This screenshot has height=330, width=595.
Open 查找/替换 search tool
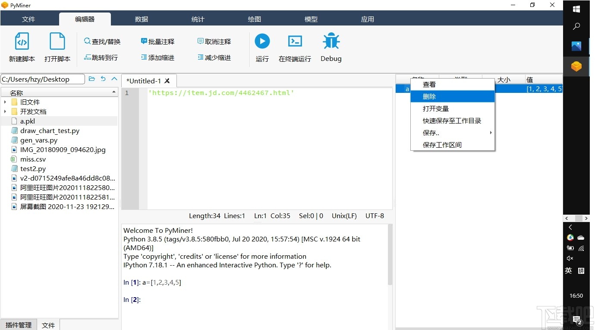102,41
